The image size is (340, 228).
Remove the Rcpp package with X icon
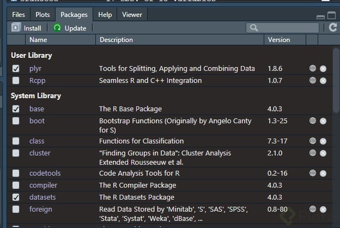coord(323,81)
